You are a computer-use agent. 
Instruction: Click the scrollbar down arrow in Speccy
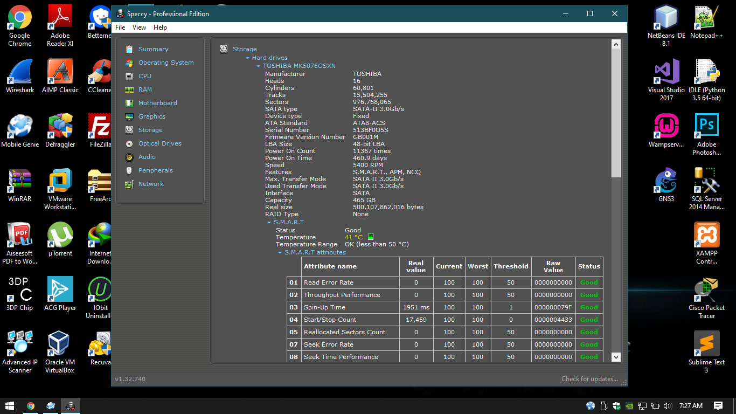coord(616,357)
